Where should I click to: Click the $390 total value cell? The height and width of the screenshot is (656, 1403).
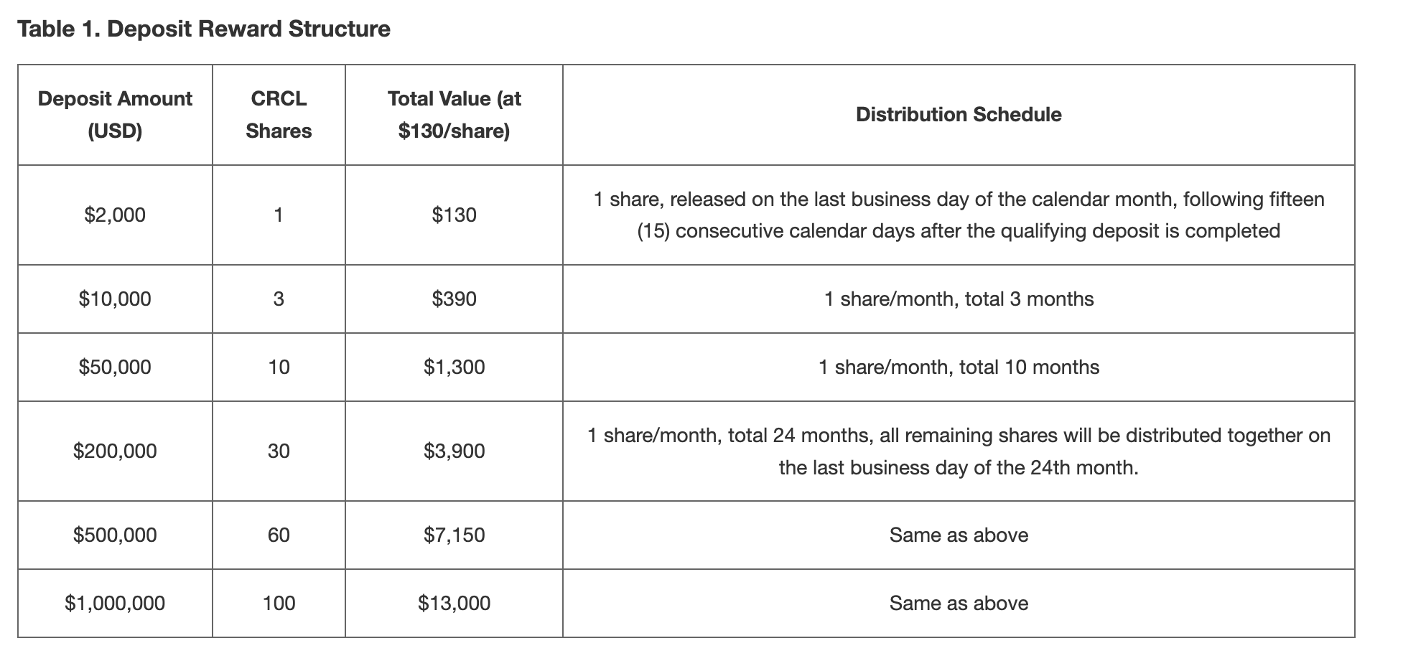(454, 299)
